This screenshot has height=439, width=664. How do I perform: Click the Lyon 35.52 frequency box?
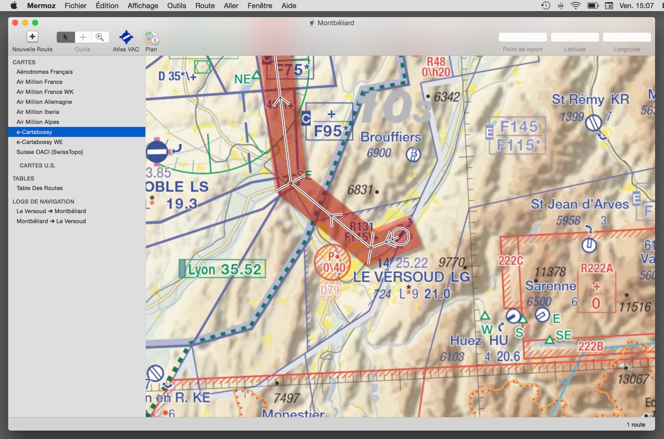pos(222,269)
